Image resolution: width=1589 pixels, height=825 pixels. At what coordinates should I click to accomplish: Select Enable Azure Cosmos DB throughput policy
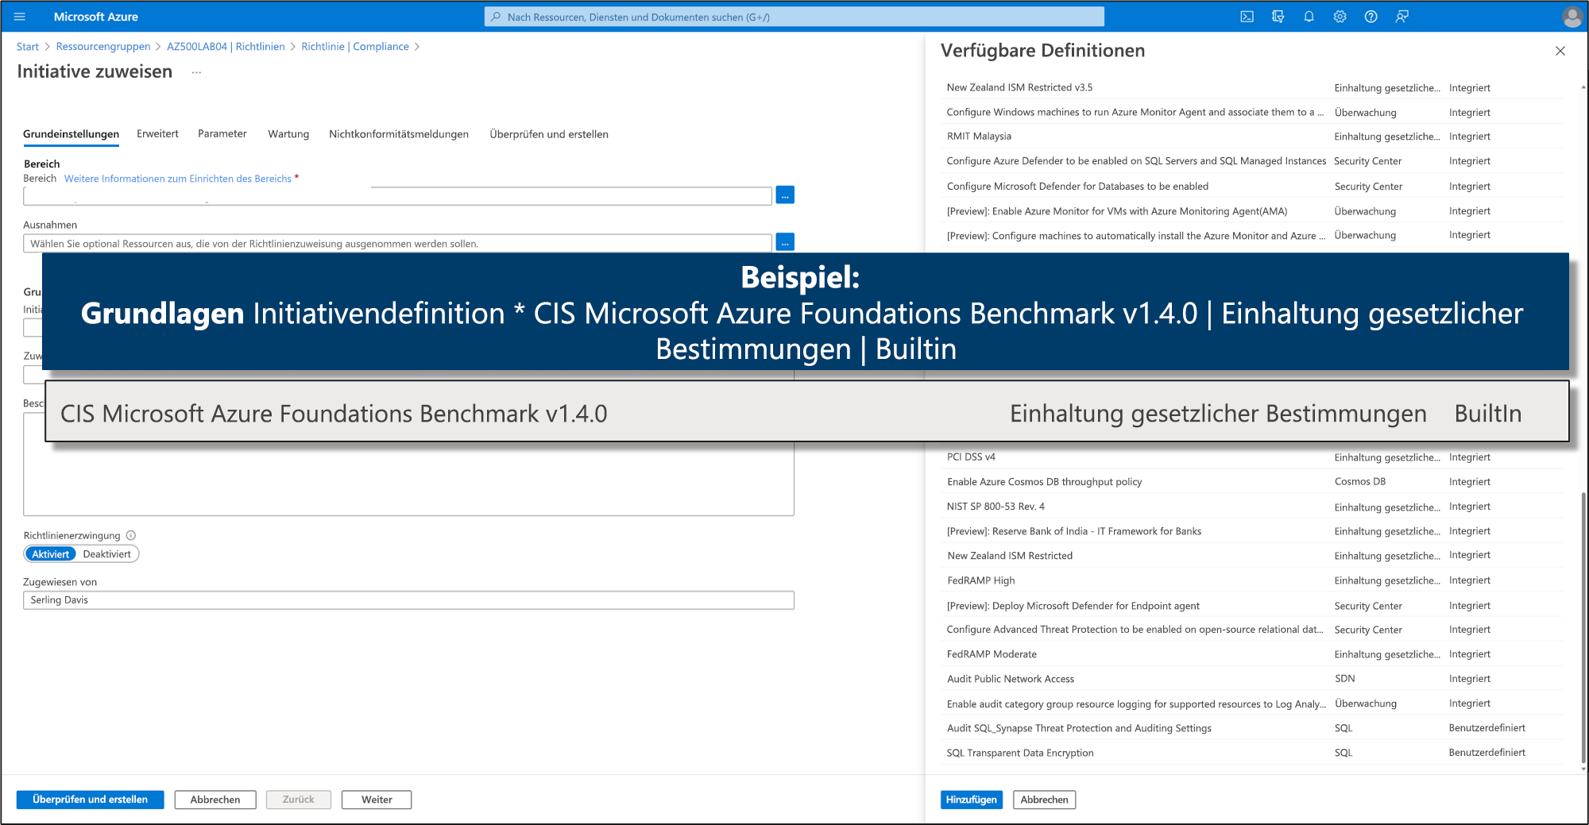pos(1254,482)
